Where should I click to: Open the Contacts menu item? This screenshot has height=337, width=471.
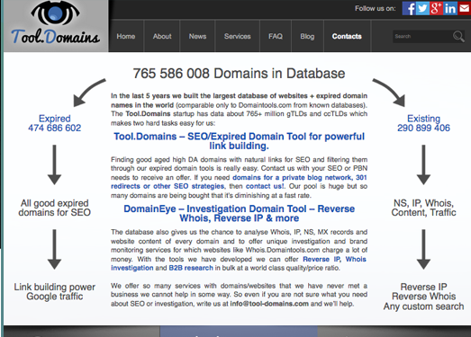(347, 36)
